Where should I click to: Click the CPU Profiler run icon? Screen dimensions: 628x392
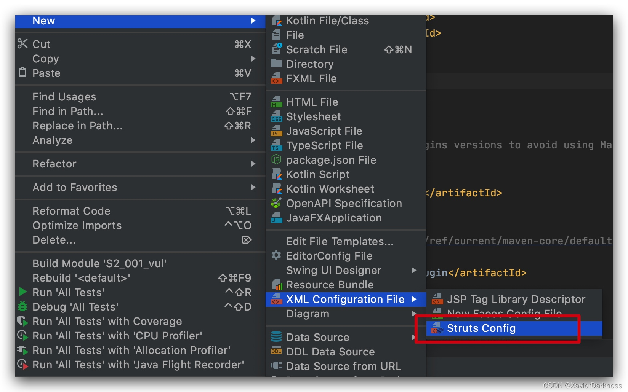coord(22,336)
